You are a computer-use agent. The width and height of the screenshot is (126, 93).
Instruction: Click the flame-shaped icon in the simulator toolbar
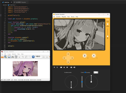(x=64, y=67)
